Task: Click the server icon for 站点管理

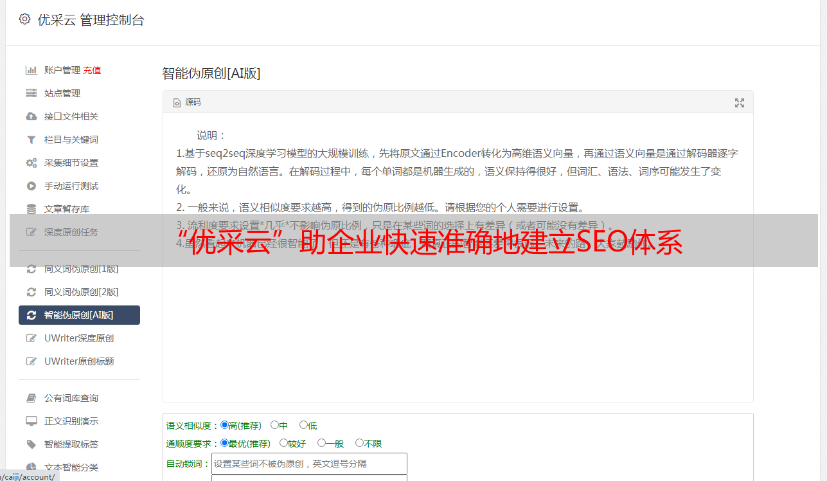Action: point(31,93)
